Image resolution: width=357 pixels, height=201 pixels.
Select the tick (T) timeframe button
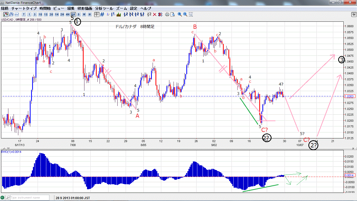24,14
